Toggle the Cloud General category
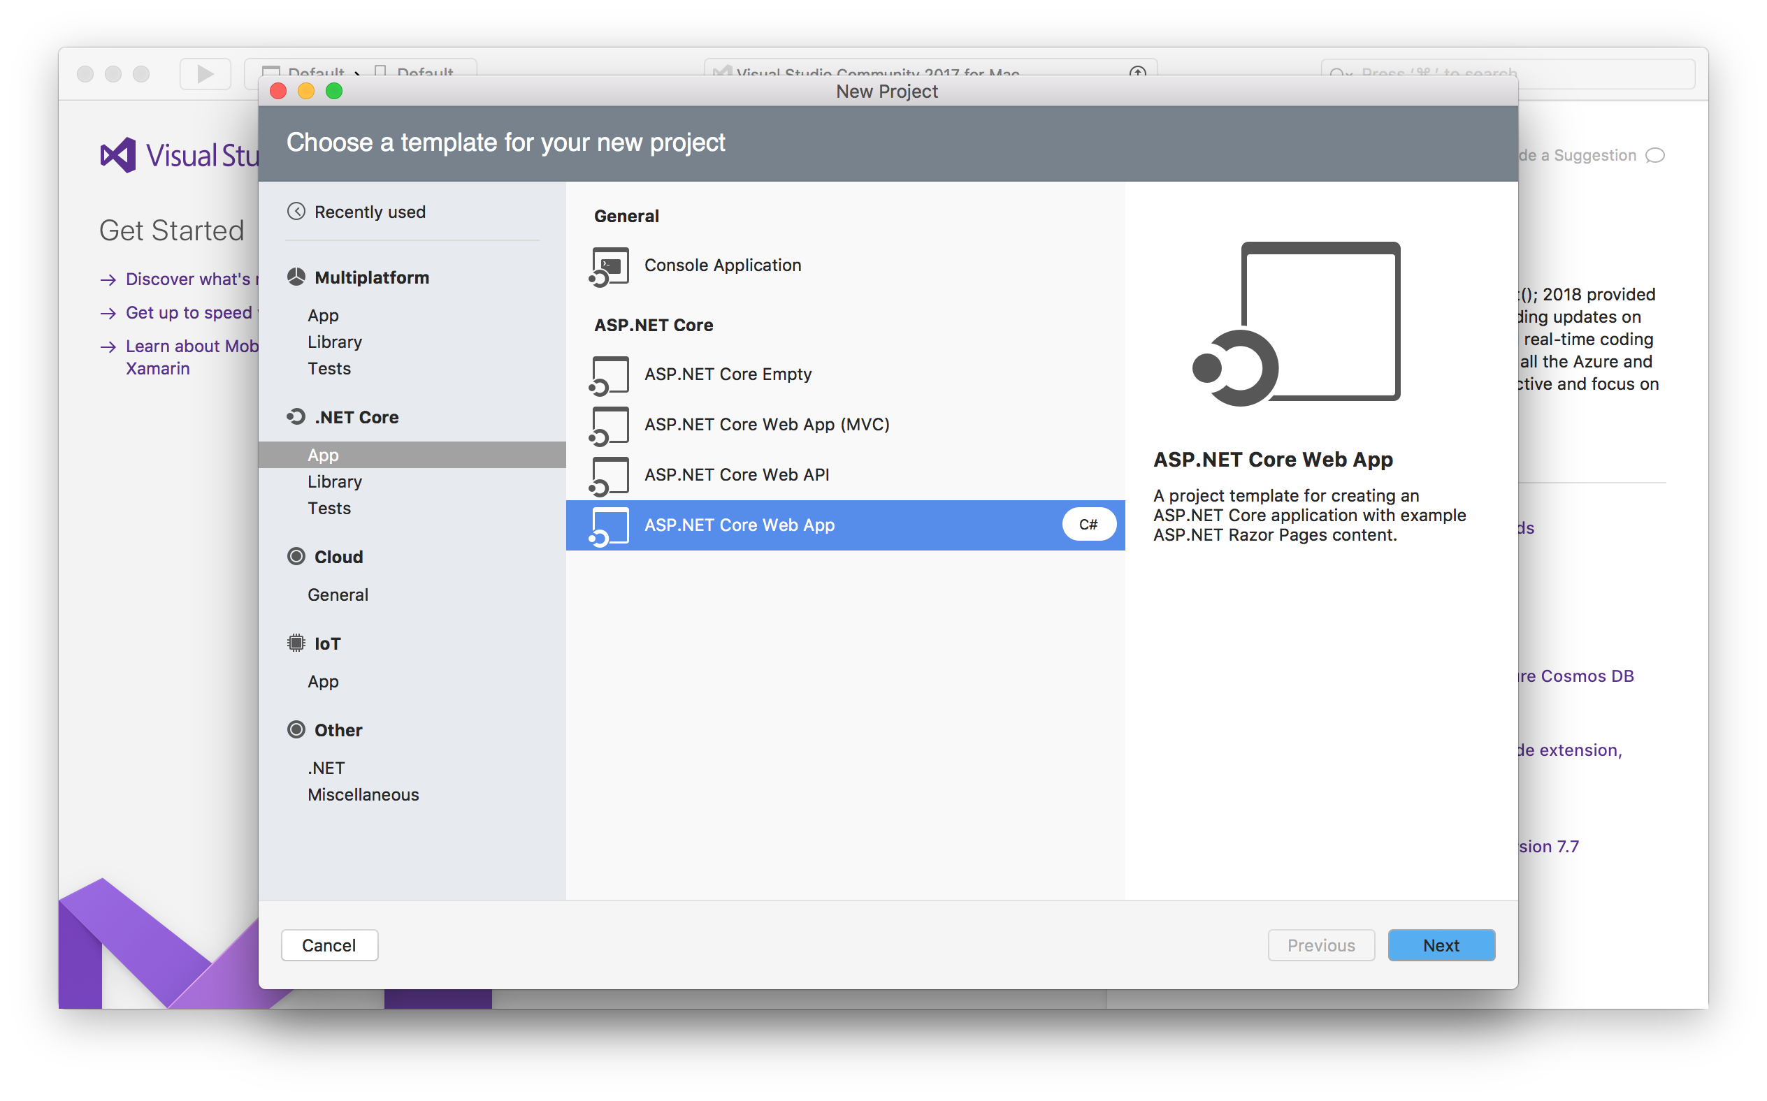This screenshot has width=1767, height=1101. tap(339, 594)
